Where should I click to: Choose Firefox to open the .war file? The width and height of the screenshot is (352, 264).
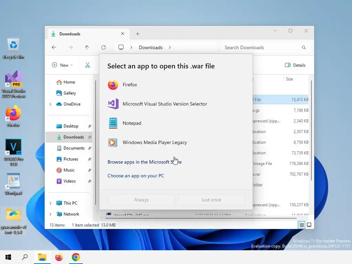click(x=176, y=85)
